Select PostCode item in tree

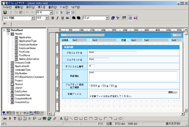24,52
